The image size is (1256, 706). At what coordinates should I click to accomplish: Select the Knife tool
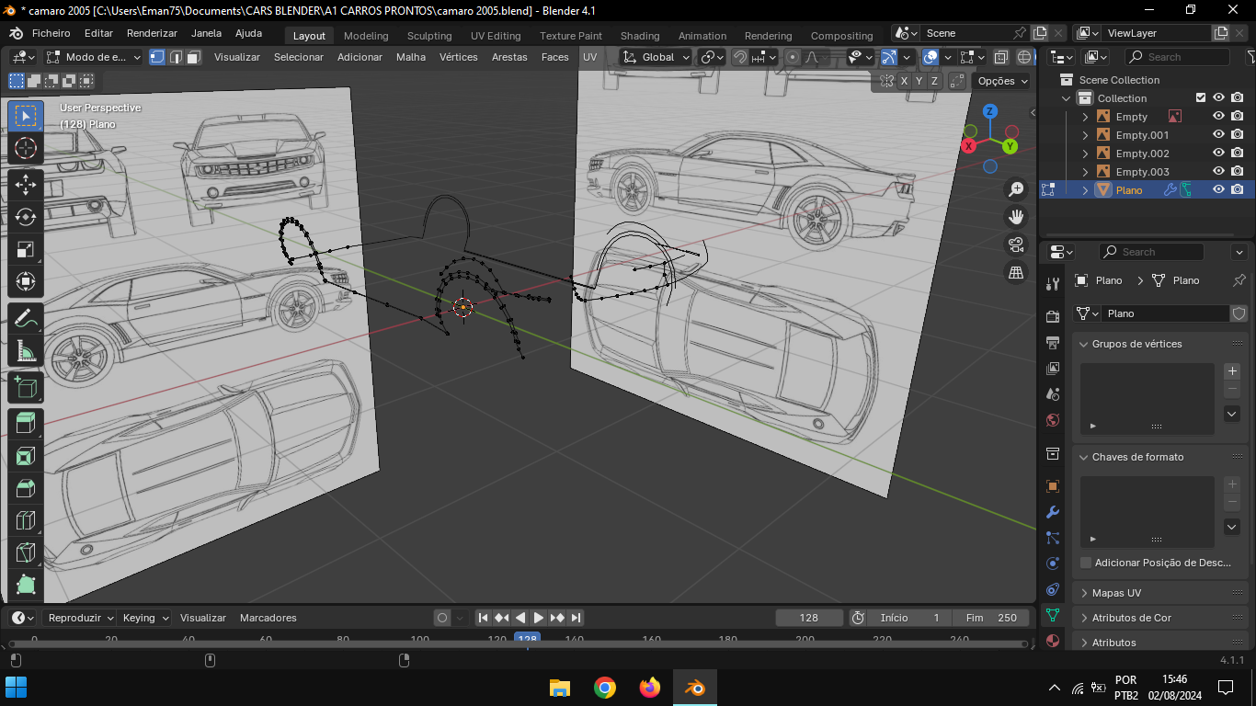(x=26, y=552)
